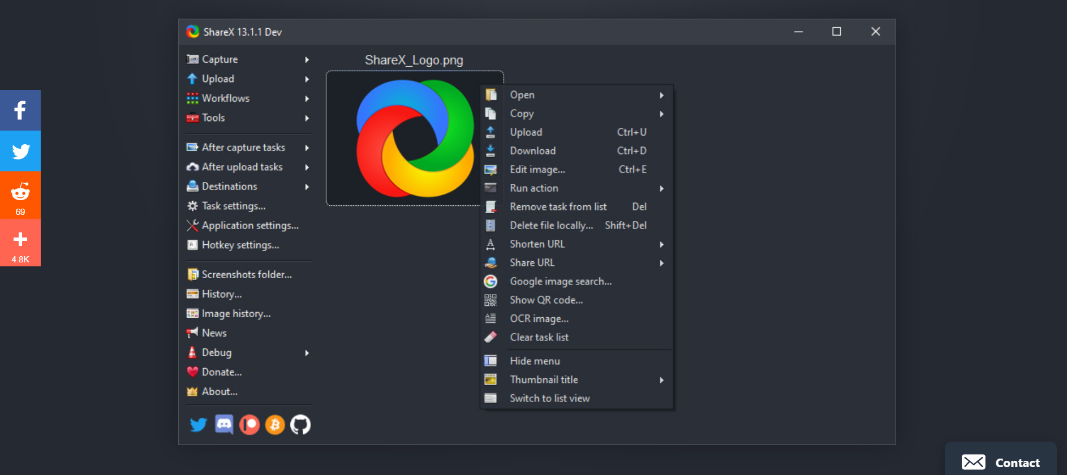1067x475 pixels.
Task: Open the Discord icon link
Action: 224,424
